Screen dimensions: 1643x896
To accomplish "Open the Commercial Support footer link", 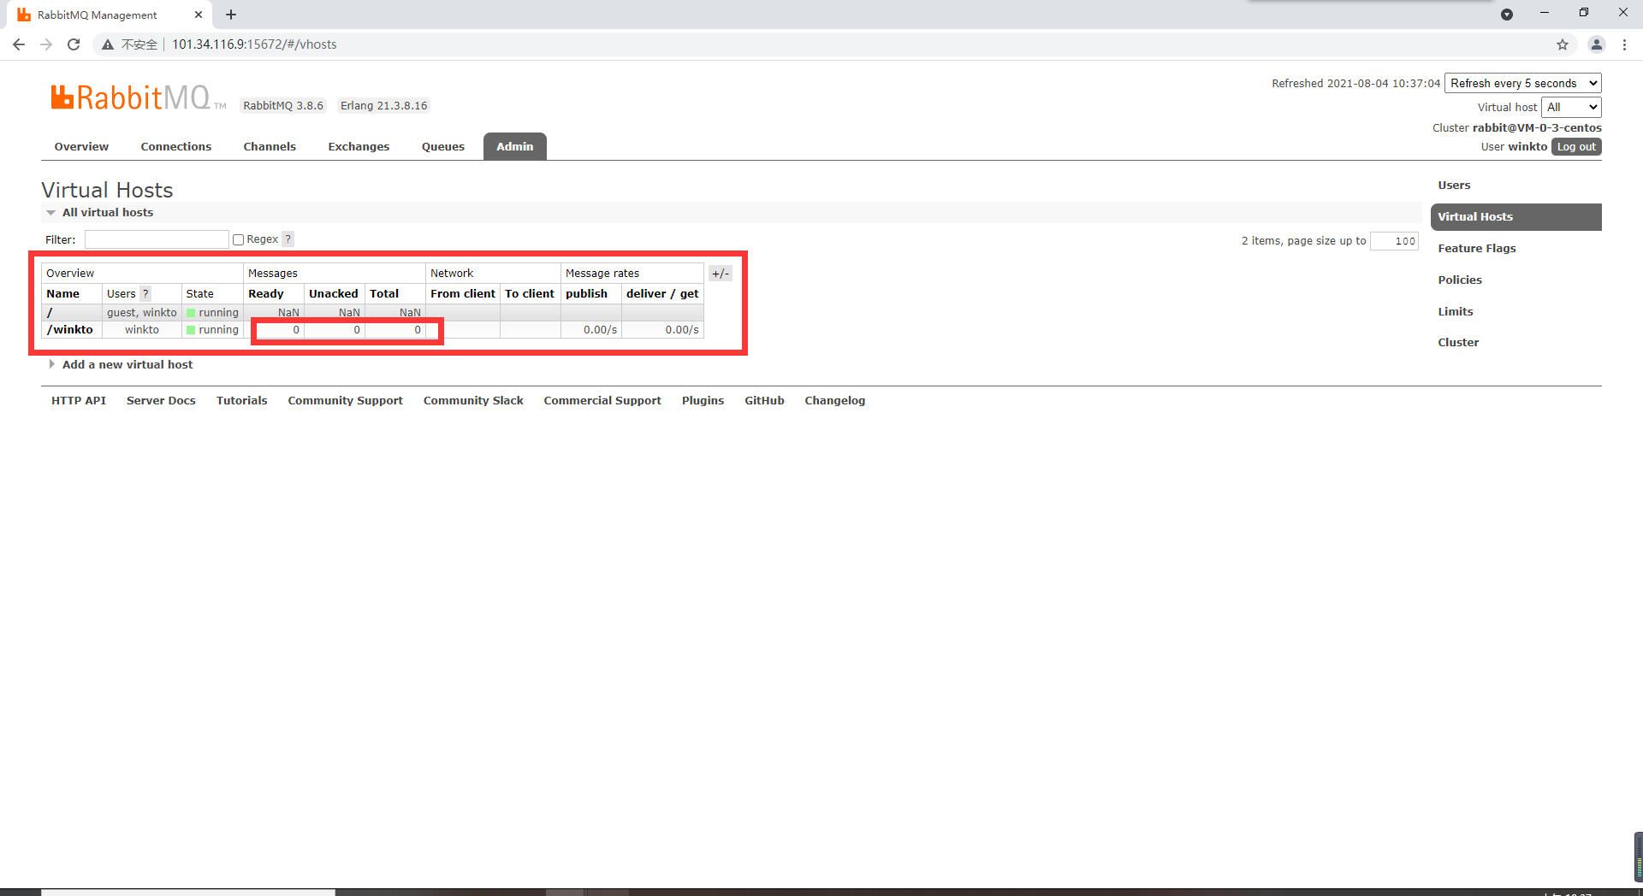I will tap(602, 400).
